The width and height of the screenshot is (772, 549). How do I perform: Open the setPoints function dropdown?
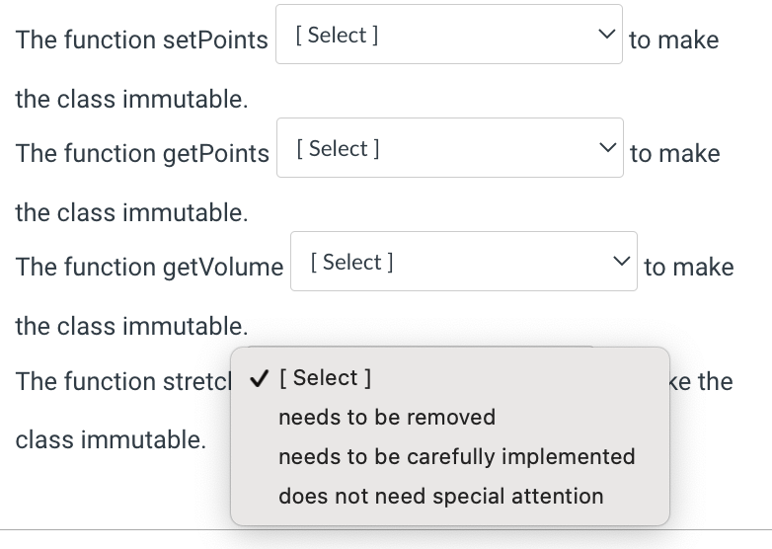click(x=449, y=34)
